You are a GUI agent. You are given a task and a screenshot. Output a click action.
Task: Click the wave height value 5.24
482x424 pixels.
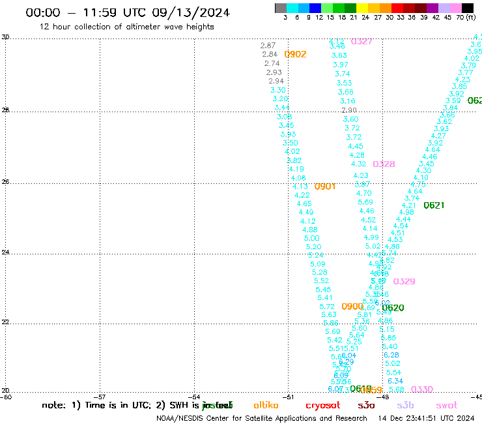(316, 256)
